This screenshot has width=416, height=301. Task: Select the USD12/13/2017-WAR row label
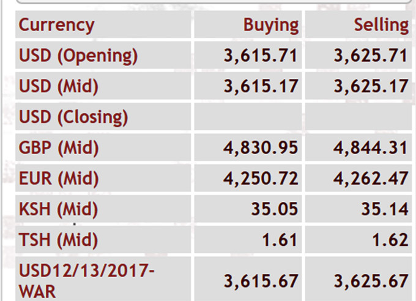click(86, 281)
